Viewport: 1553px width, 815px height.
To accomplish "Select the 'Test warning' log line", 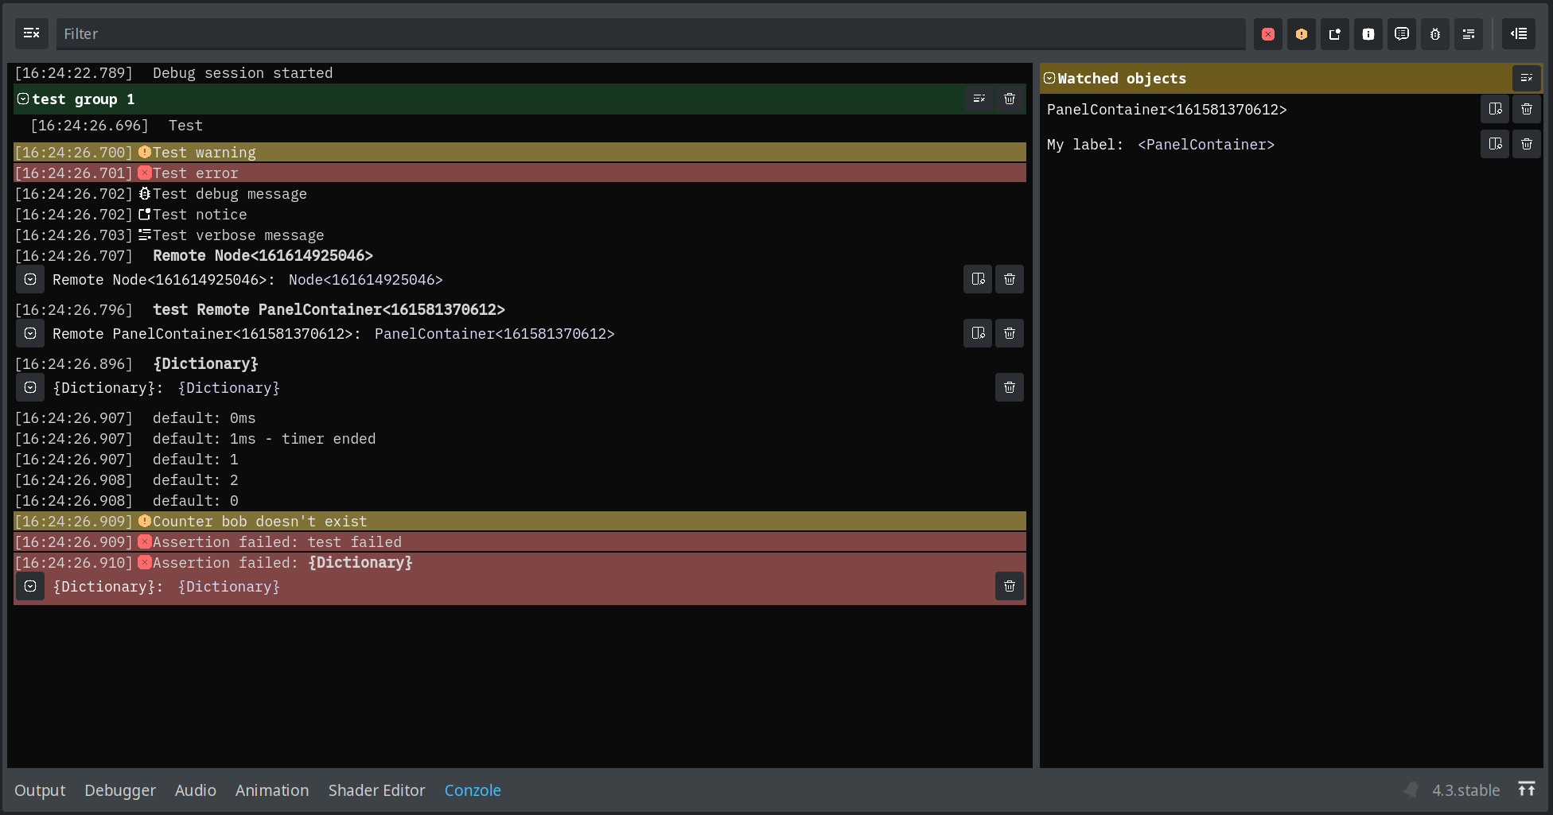I will click(x=520, y=152).
